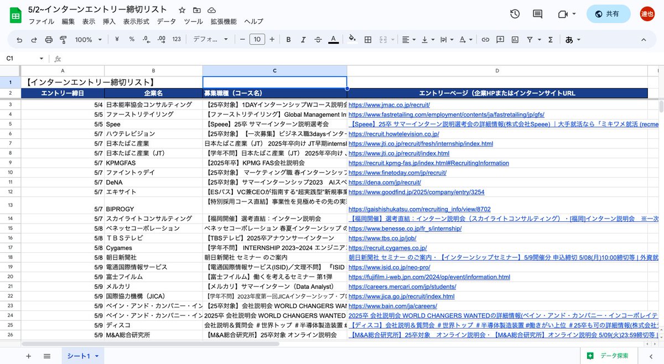Open the dena.com recruit link
Viewport: 664px width, 364px height.
[x=385, y=182]
